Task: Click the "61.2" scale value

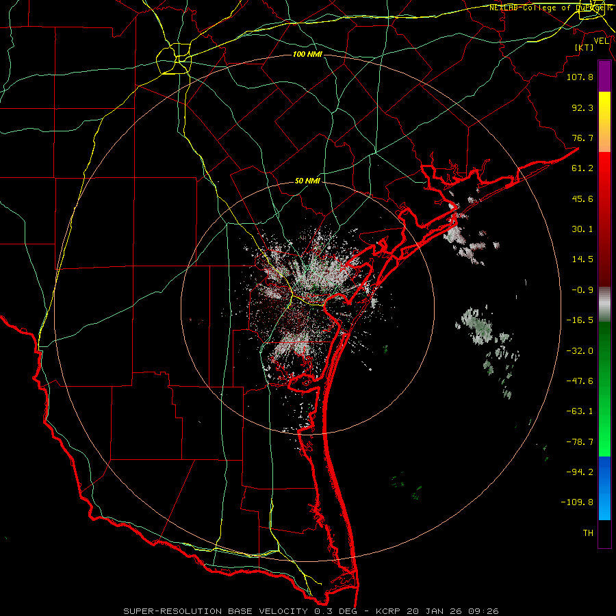Action: tap(582, 168)
